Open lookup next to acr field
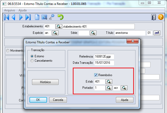Screen dimensions: 167x113 point(124,88)
